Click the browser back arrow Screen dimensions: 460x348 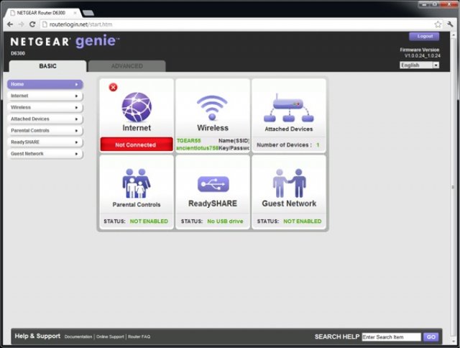click(x=10, y=24)
